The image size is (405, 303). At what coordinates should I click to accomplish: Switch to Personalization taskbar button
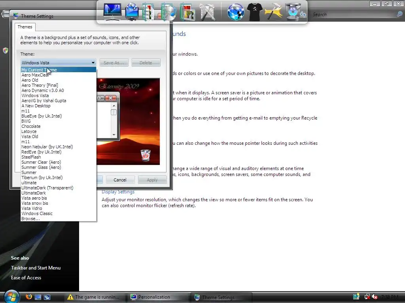click(x=159, y=297)
